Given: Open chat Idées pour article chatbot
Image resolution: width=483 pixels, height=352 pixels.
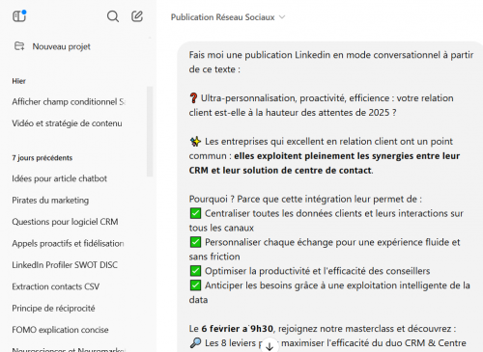Looking at the screenshot, I should (59, 178).
